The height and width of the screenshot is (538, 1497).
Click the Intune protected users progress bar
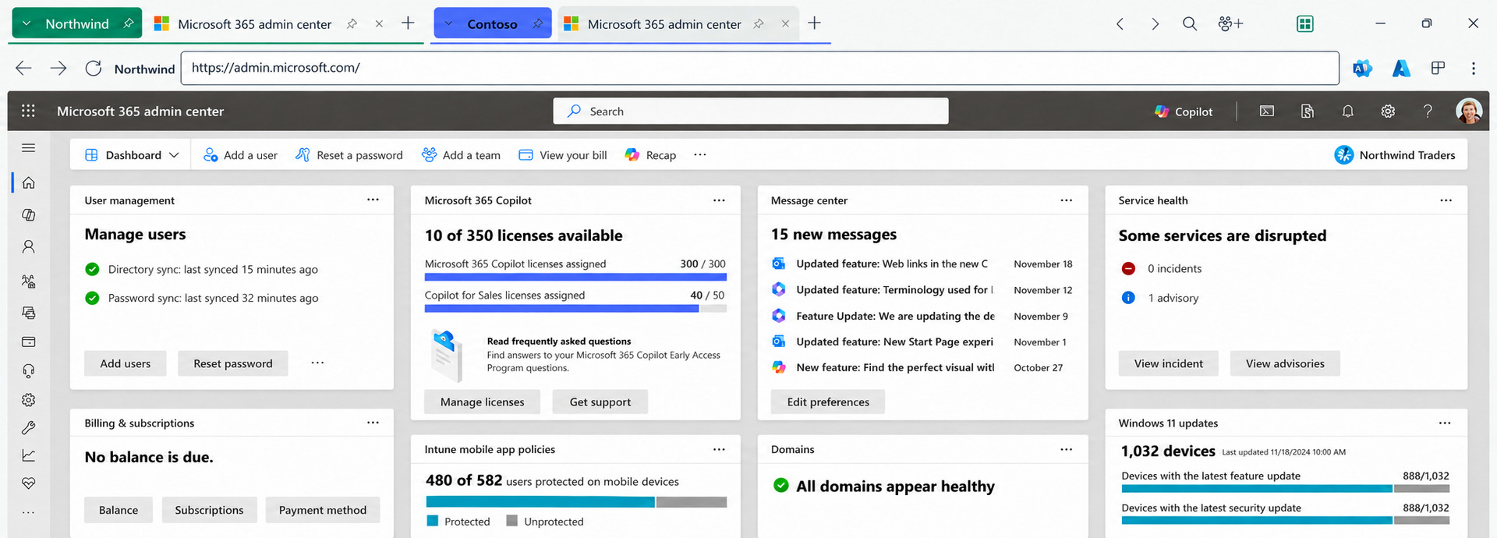[x=576, y=502]
